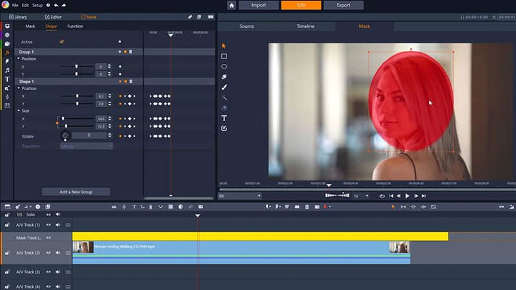
Task: Toggle visibility of A/V Track (1)
Action: [49, 225]
